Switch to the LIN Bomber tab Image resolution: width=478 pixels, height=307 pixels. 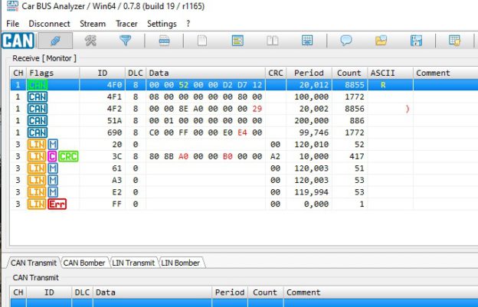[x=181, y=263]
